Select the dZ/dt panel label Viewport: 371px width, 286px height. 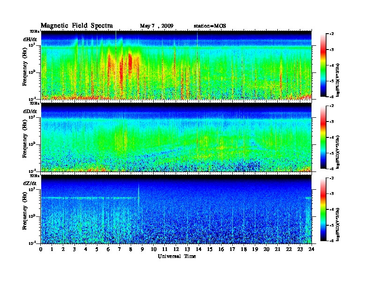pyautogui.click(x=30, y=183)
